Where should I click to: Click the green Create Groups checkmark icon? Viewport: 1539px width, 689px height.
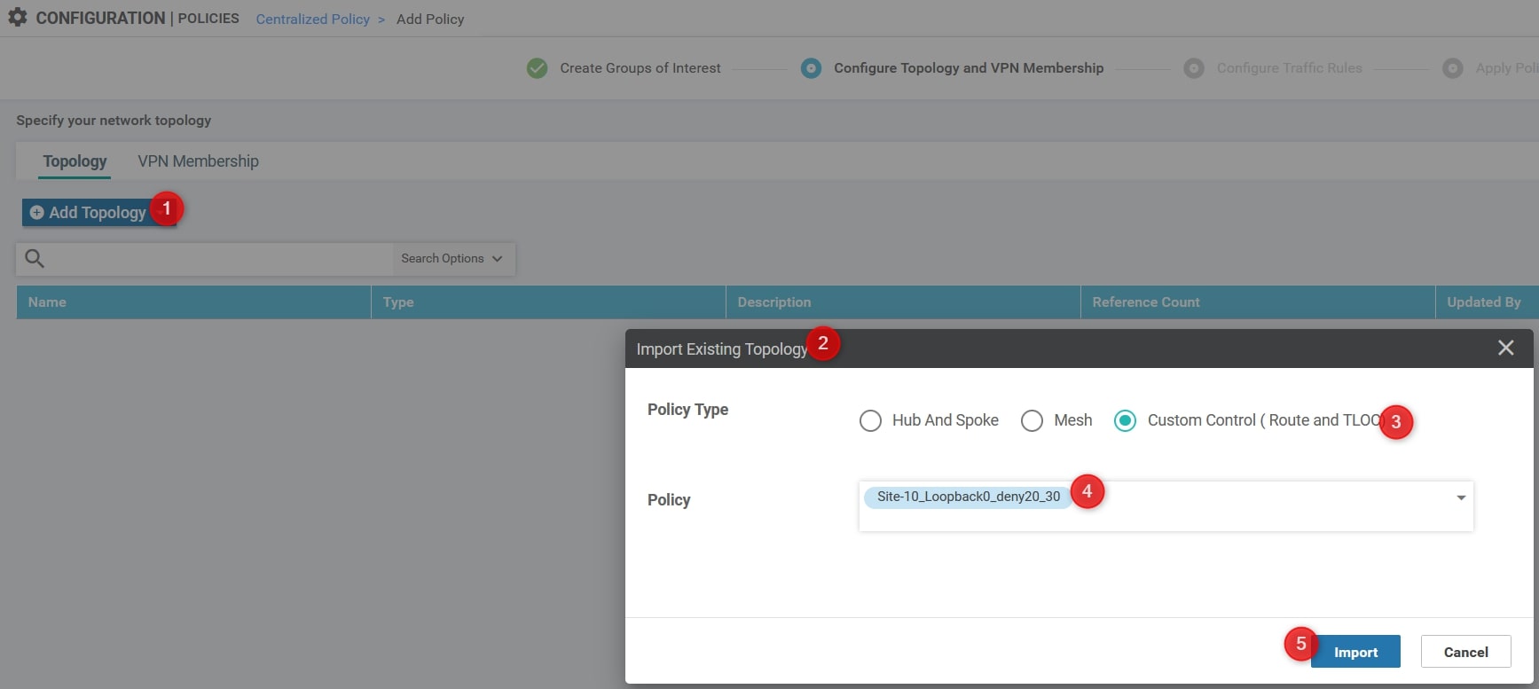tap(537, 68)
